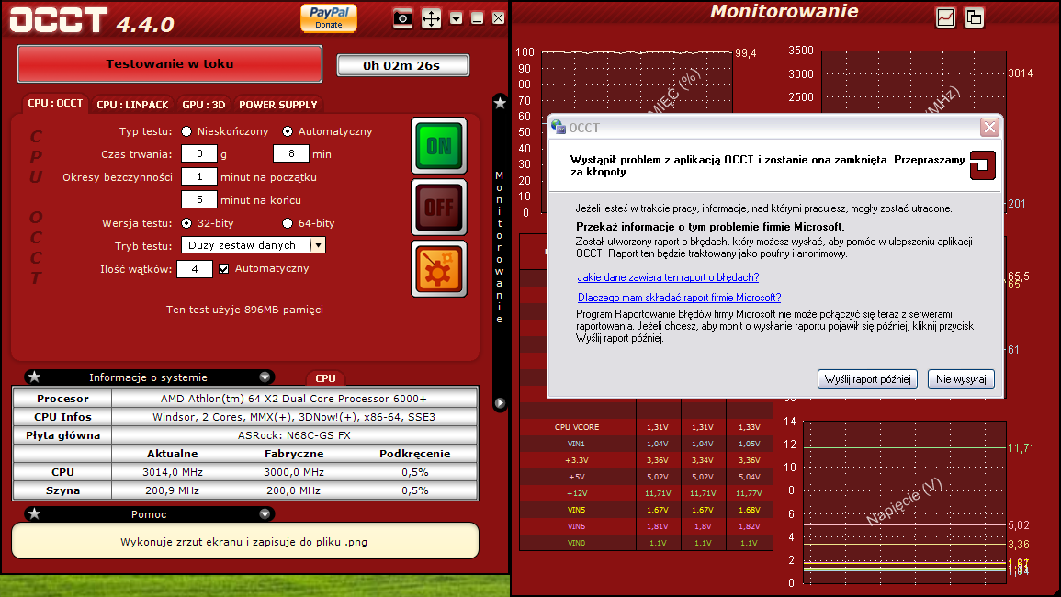
Task: Switch to the CPU:OCCT tab
Action: click(x=55, y=104)
